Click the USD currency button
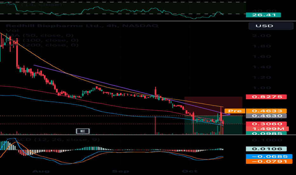The image size is (296, 175). tap(271, 26)
